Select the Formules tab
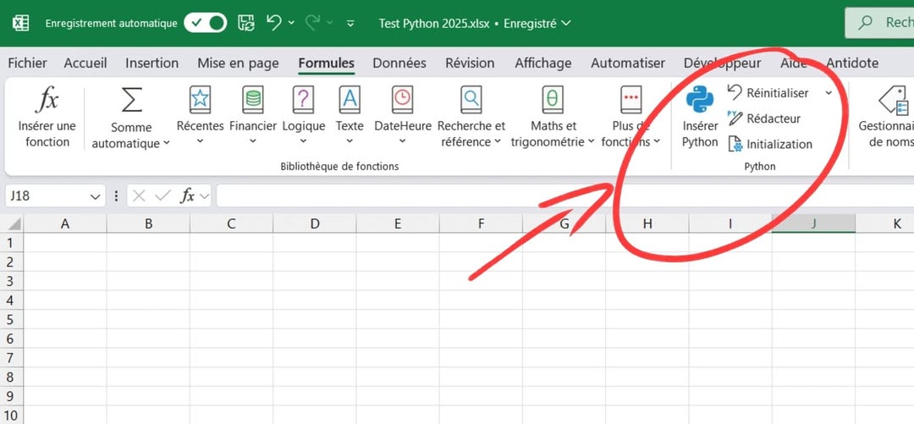Screen dimensions: 914x424 (x=327, y=63)
